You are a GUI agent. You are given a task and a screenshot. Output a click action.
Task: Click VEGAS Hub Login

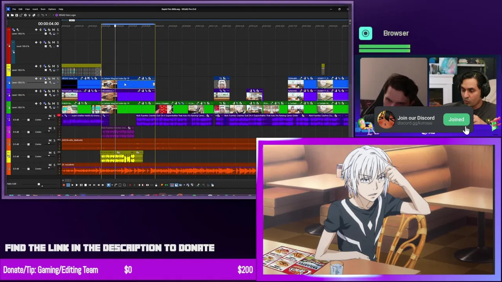coord(65,15)
